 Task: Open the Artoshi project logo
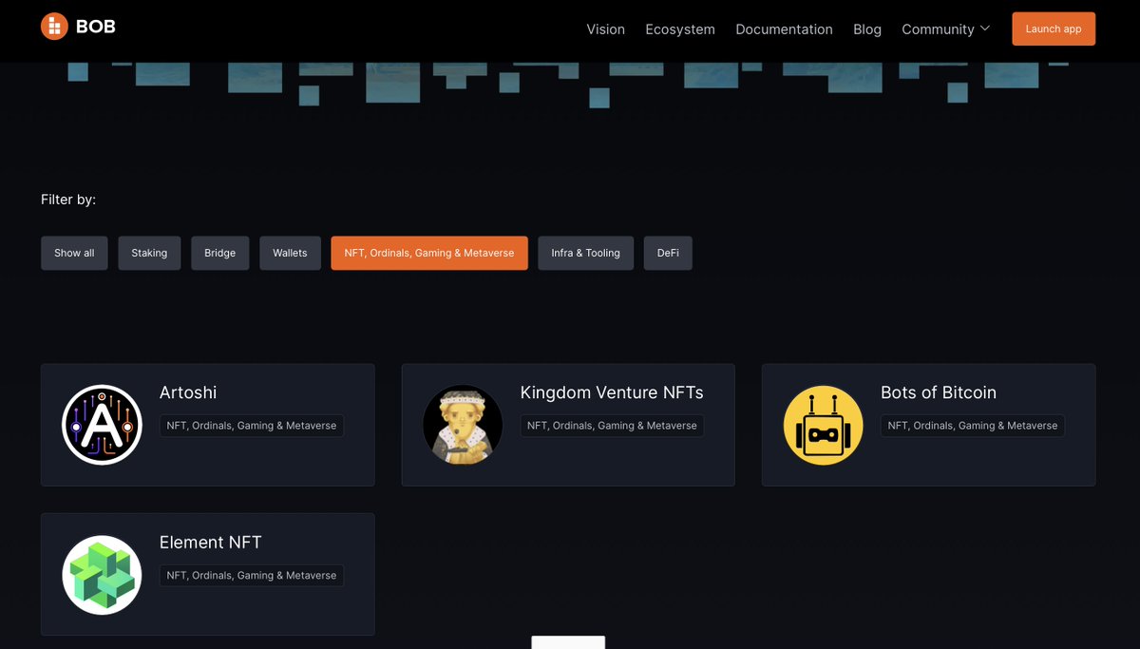[102, 425]
